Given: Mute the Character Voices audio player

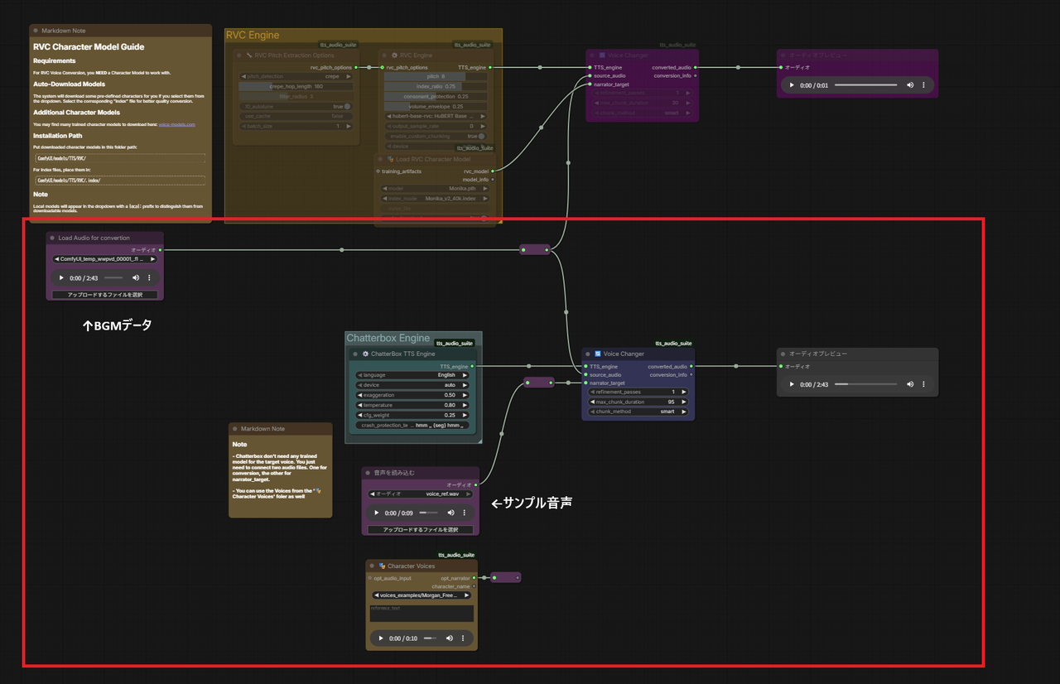Looking at the screenshot, I should click(450, 638).
